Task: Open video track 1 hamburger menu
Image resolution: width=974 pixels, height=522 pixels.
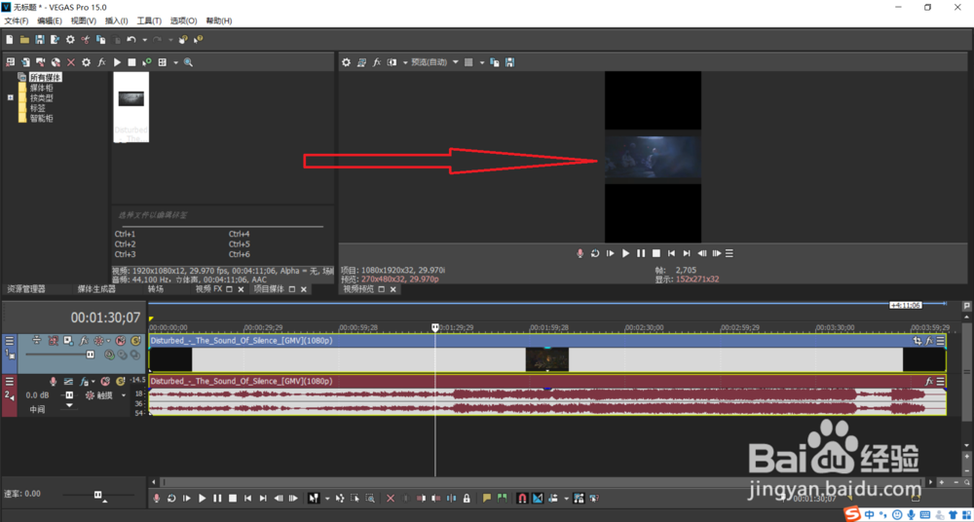Action: coord(10,341)
